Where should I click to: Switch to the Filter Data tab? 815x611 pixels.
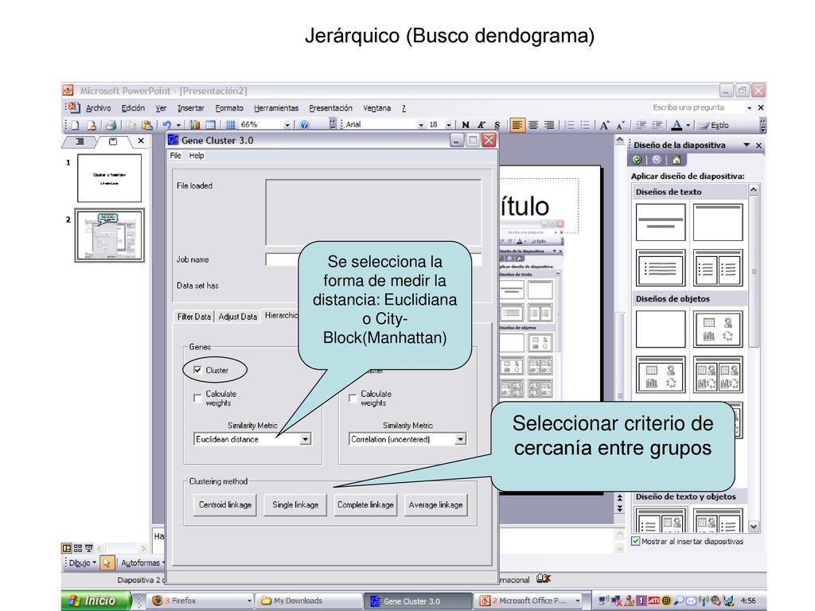[x=194, y=317]
